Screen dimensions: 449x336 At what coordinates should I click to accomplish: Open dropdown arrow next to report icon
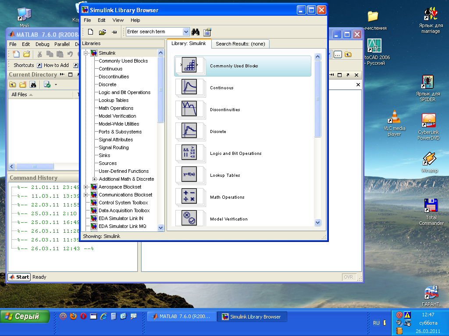[56, 84]
